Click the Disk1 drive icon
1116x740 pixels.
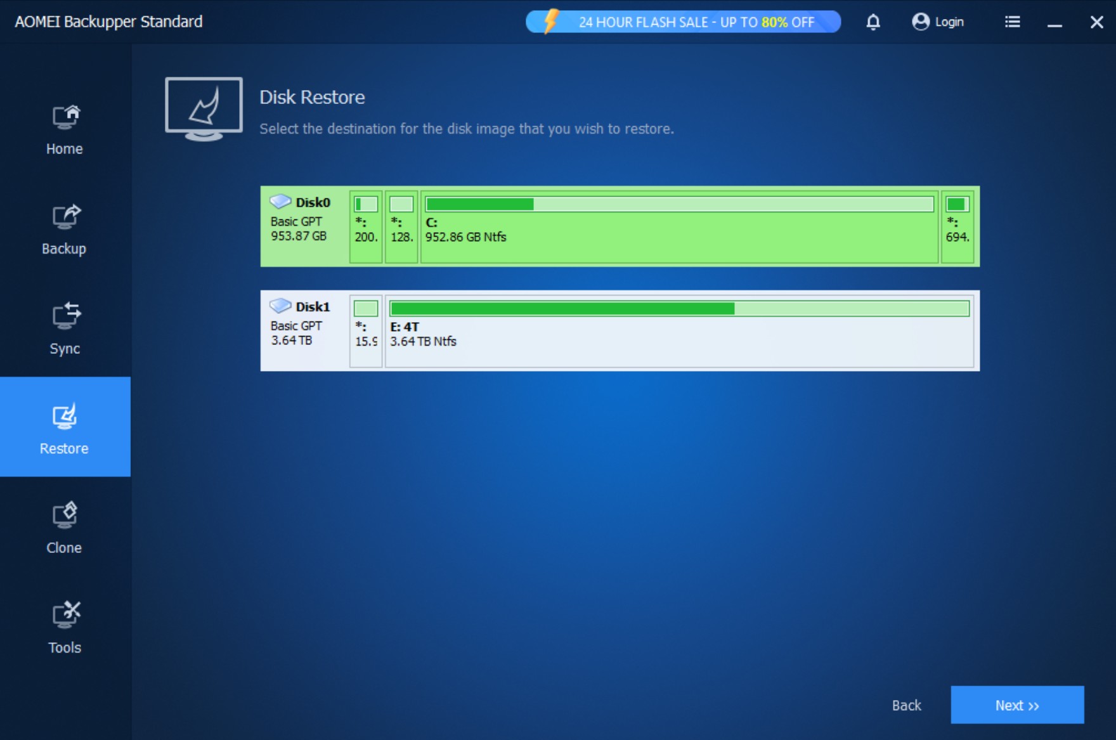(x=280, y=306)
